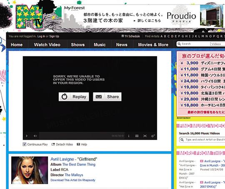This screenshot has height=189, width=225.
Task: Find artists starting with letter G
Action: pos(182,36)
